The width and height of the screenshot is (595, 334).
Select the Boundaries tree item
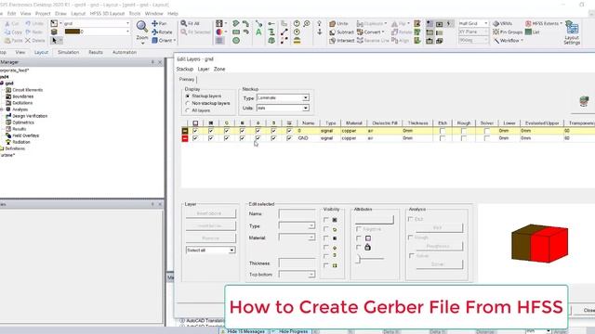click(x=22, y=96)
